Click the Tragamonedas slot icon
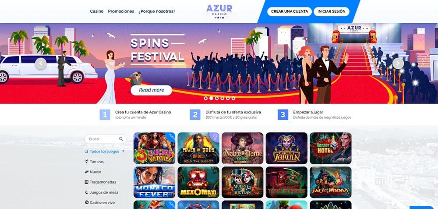This screenshot has width=438, height=209. pos(87,182)
